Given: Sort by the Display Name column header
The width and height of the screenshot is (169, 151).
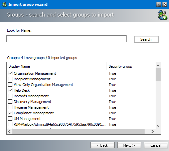Looking at the screenshot, I should point(57,66).
